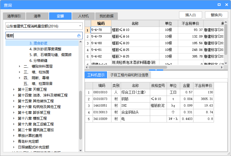Viewport: 231px width, 156px height.
Task: Click quota table horizontal scrollbar thumb
Action: (128, 67)
